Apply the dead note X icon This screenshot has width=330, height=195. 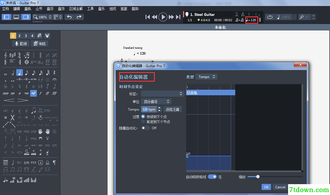tap(12, 118)
